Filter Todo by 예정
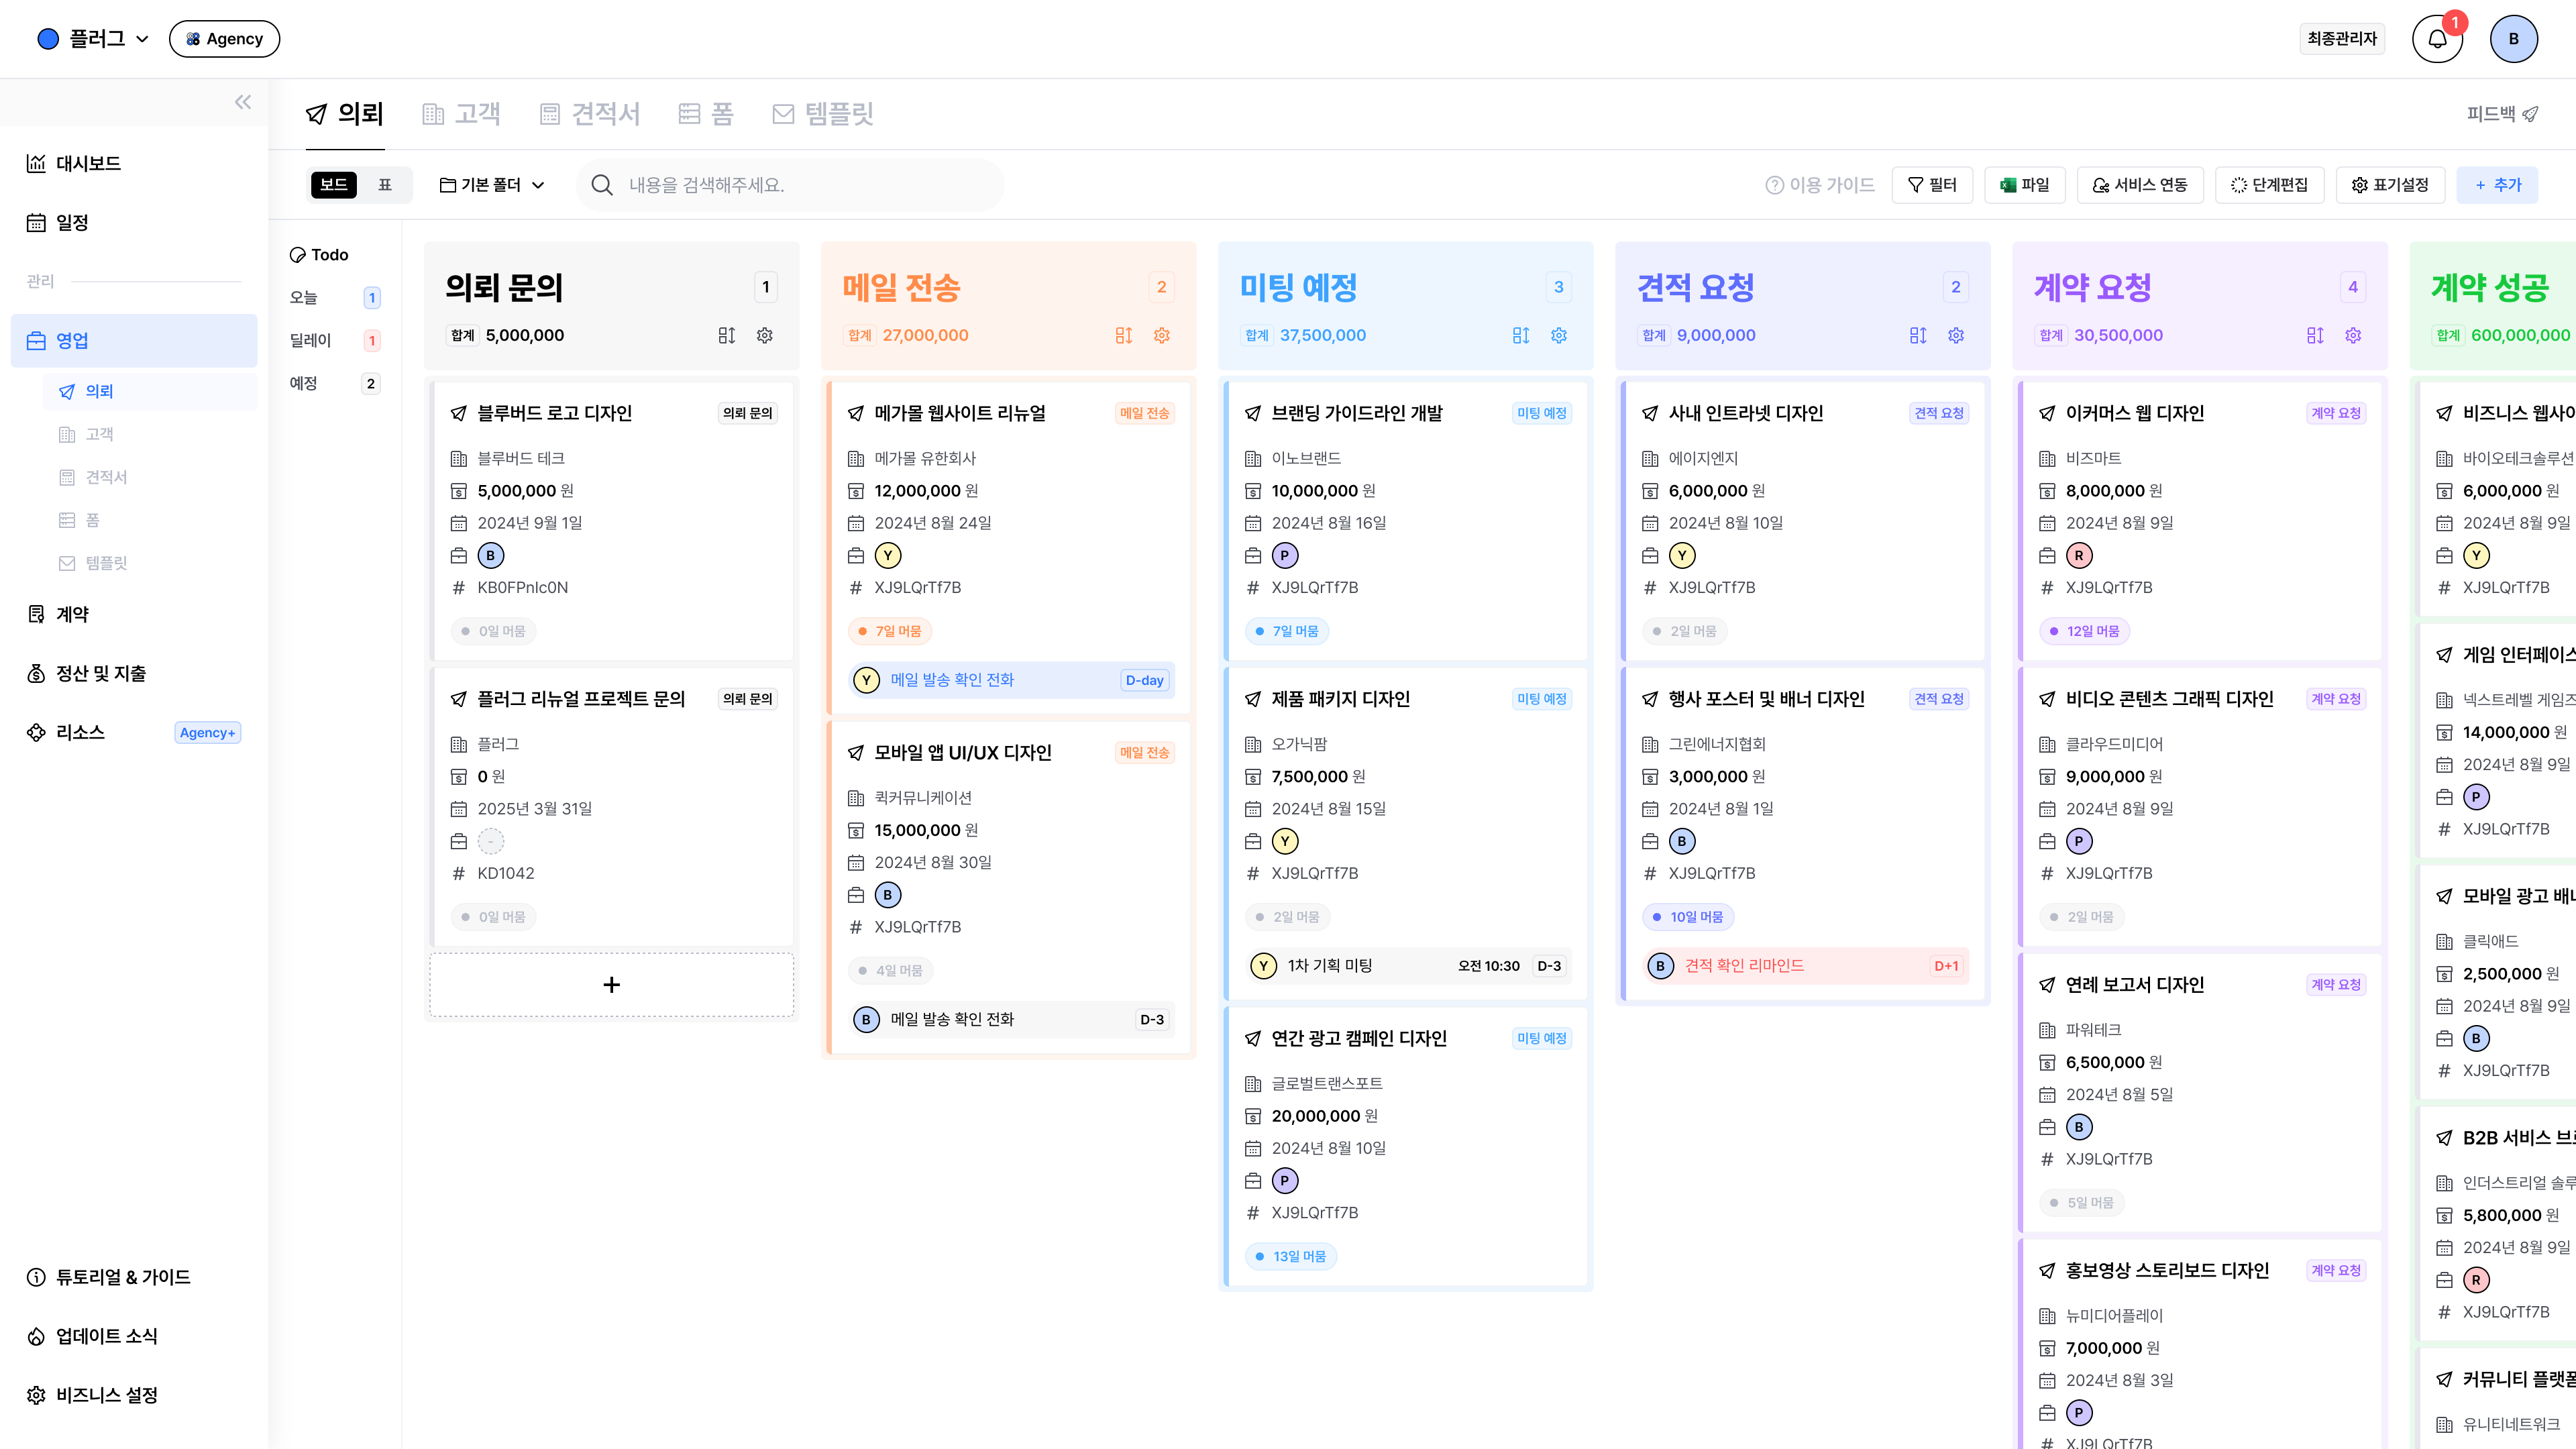 (335, 384)
